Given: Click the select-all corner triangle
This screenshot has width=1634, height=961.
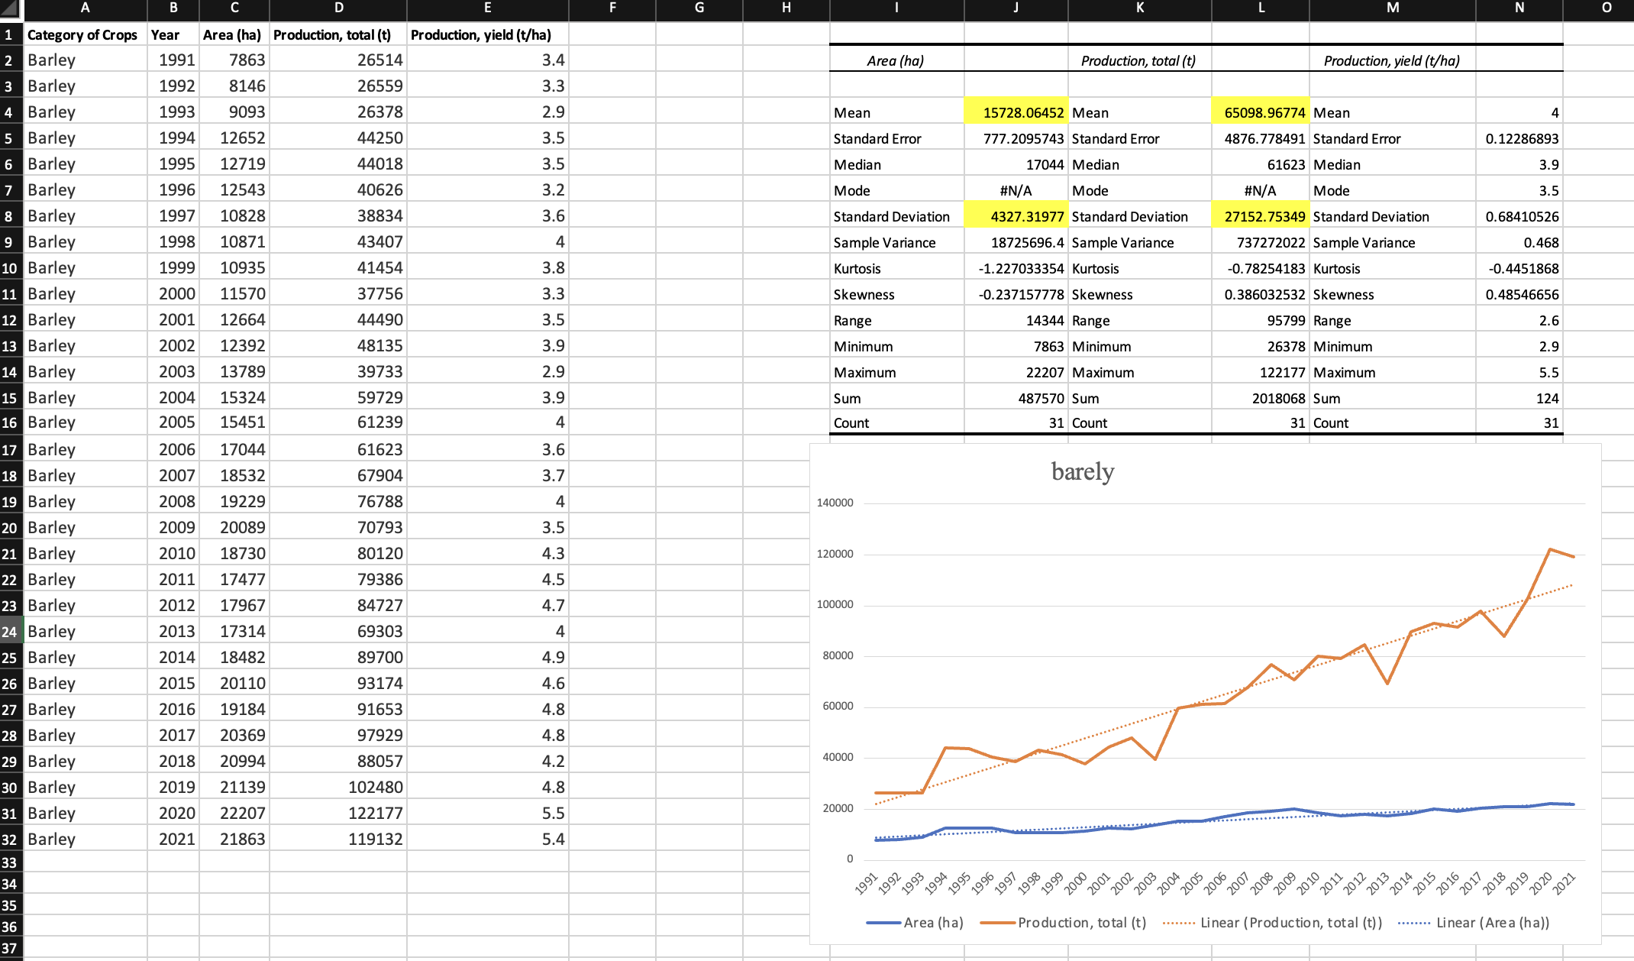Looking at the screenshot, I should tap(11, 9).
